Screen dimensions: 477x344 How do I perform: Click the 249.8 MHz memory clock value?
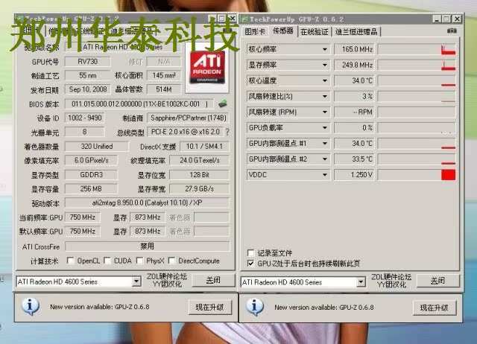tap(354, 65)
